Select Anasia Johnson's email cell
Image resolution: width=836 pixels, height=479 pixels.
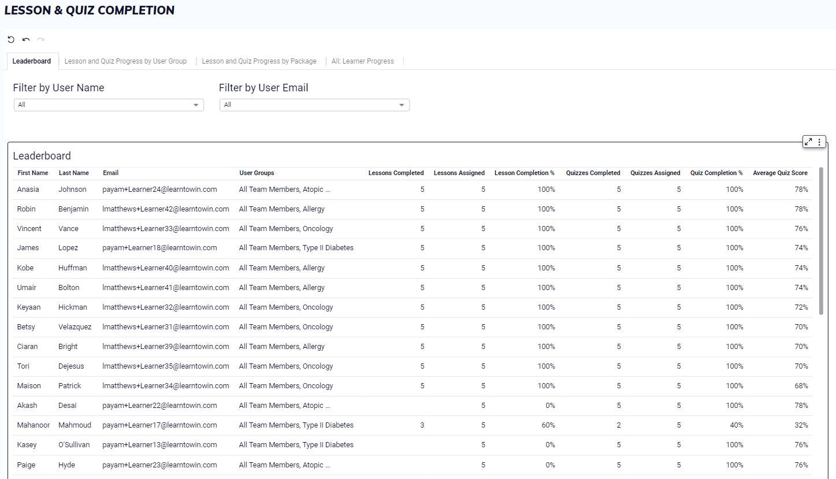coord(159,190)
